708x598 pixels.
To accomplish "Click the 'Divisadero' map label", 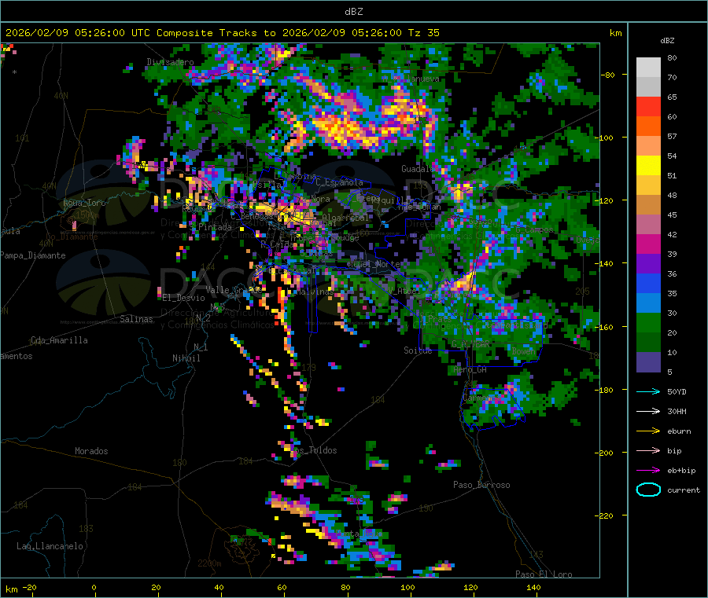I will point(170,62).
